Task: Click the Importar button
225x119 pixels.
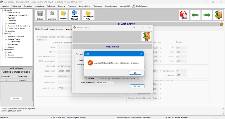Action: (137, 86)
